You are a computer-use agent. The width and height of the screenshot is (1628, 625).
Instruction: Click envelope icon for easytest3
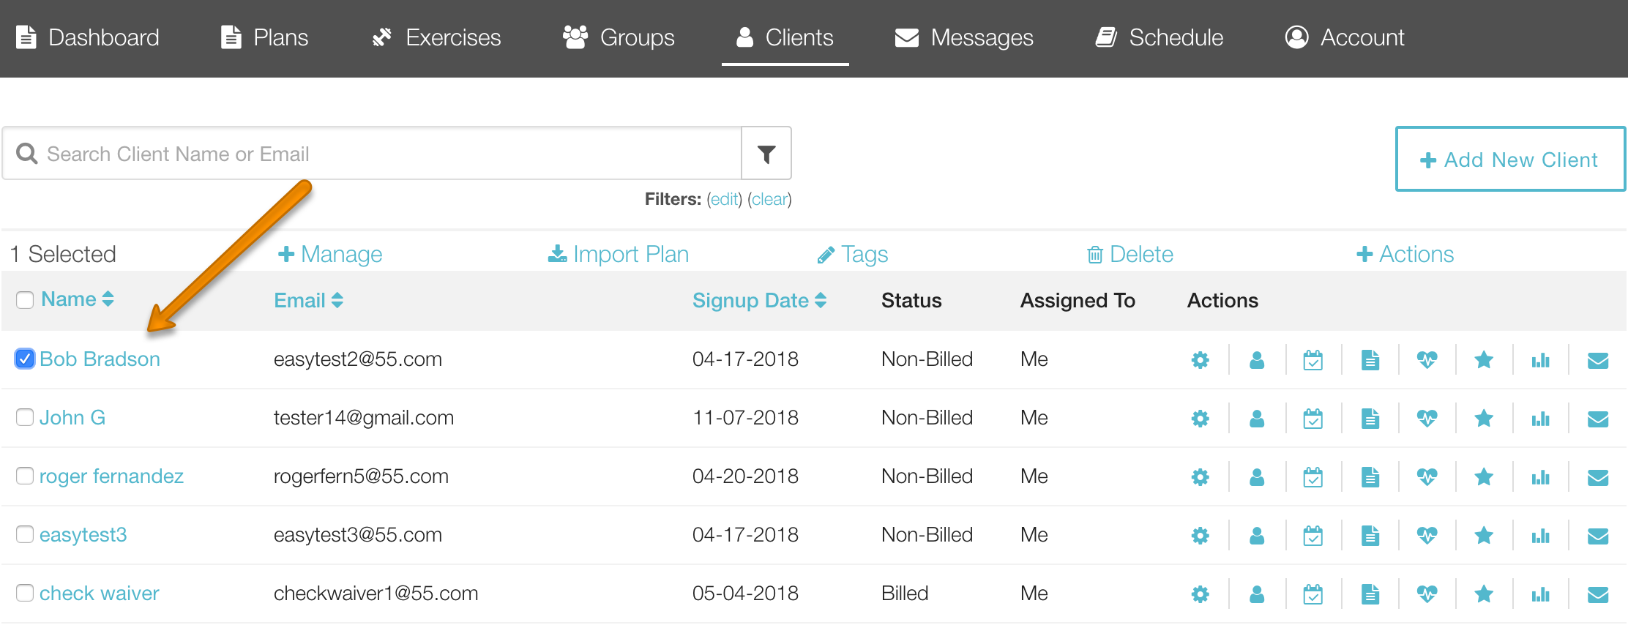click(x=1598, y=536)
